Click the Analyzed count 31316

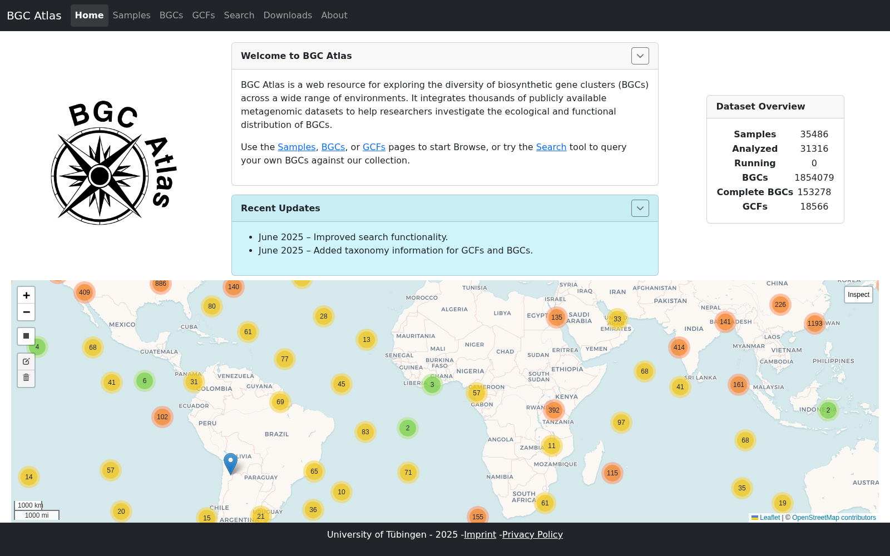point(814,149)
